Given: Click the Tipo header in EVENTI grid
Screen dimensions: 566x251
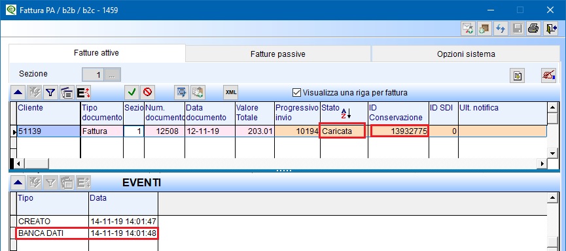Looking at the screenshot, I should [x=52, y=203].
